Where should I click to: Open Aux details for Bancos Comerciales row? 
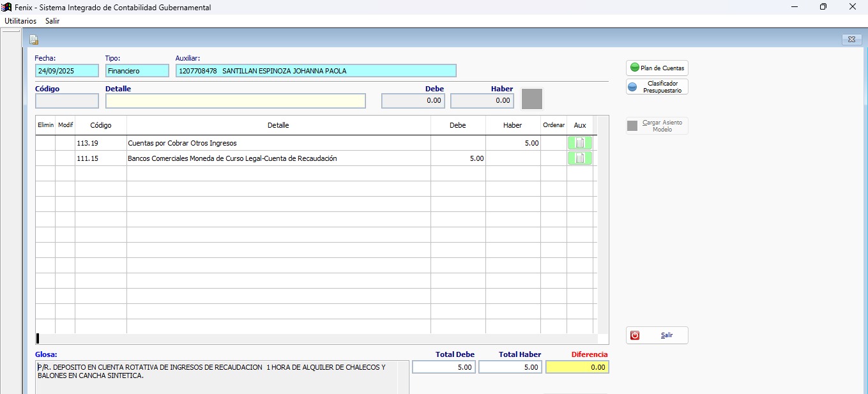[x=579, y=158]
